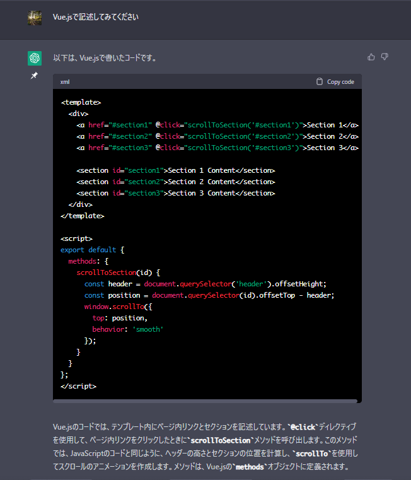
Task: Click the anchor line for #section3
Action: 217,148
